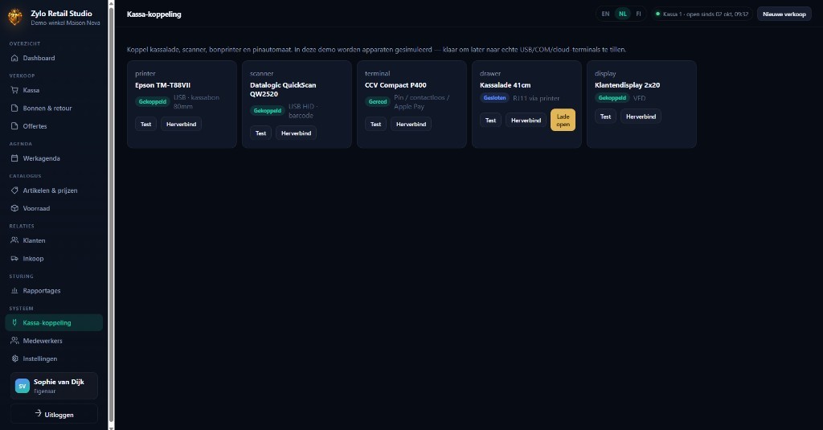Go to Bonnen & retour
The width and height of the screenshot is (823, 430).
(x=54, y=109)
